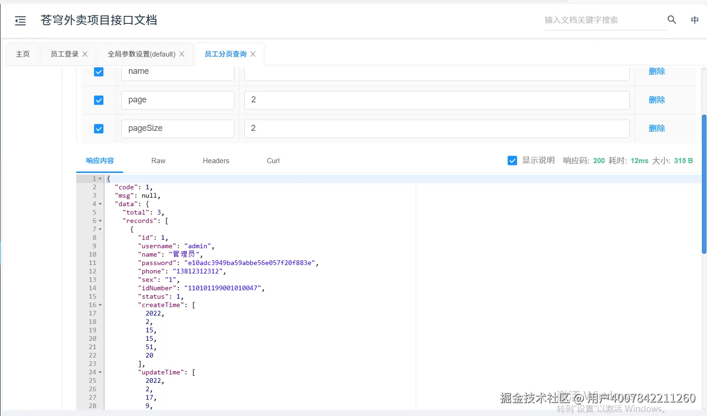Click the 315 B size value
707x416 pixels.
tap(683, 161)
